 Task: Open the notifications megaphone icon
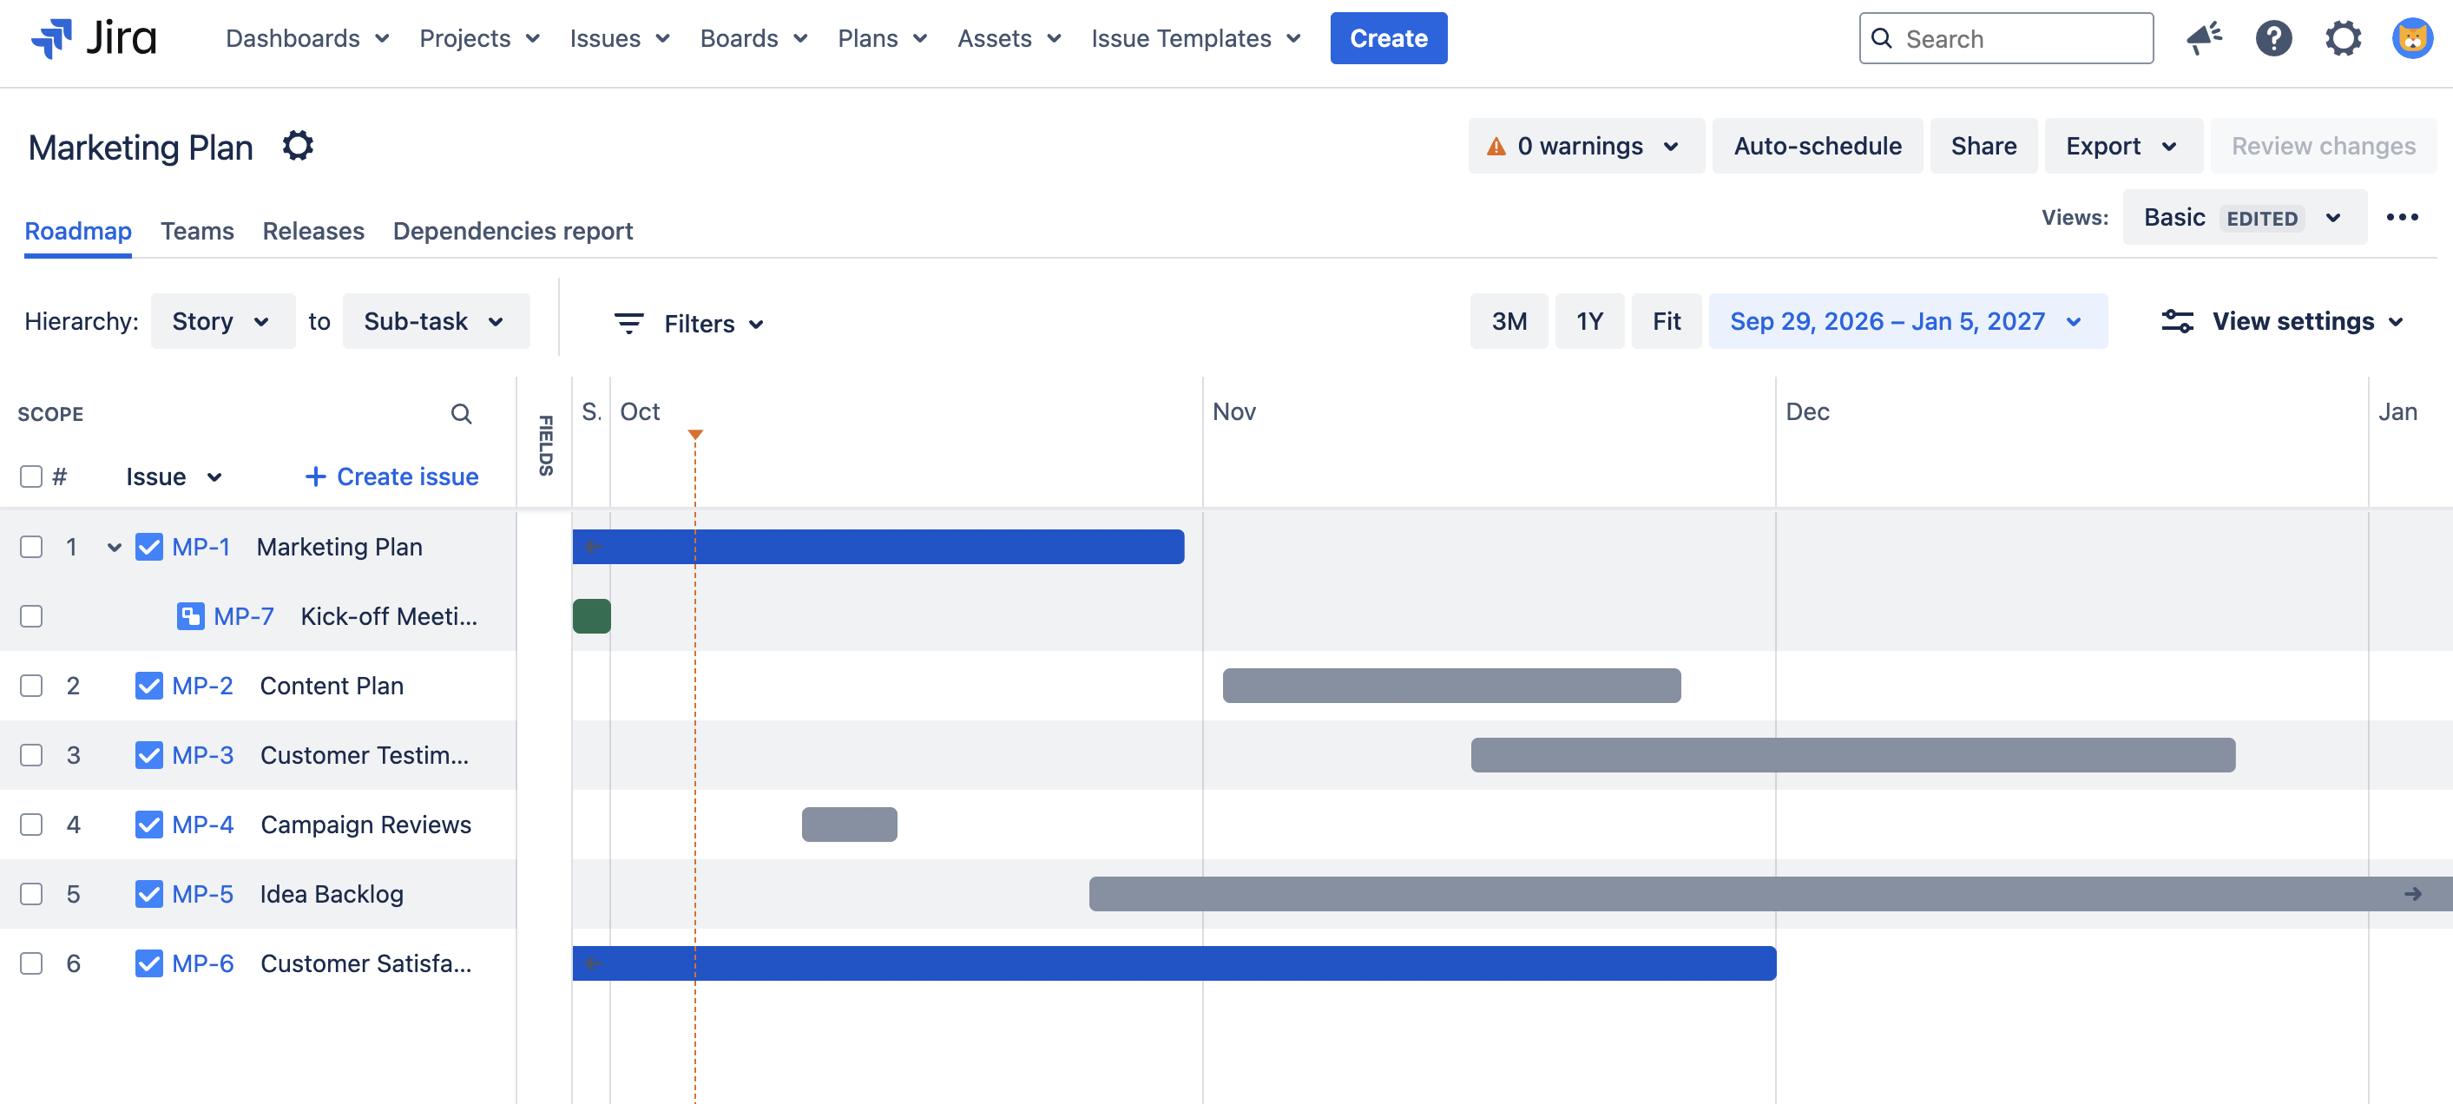[2204, 38]
